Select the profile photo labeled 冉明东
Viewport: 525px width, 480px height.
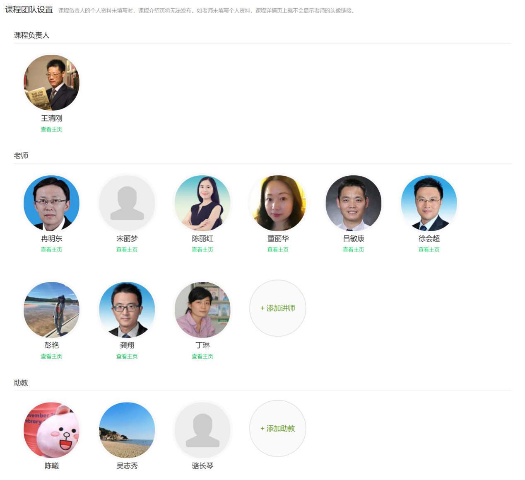tap(51, 203)
